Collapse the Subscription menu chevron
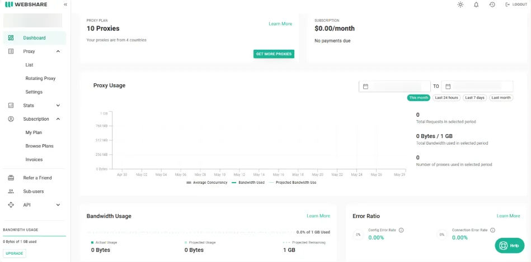This screenshot has width=531, height=262. coord(58,119)
